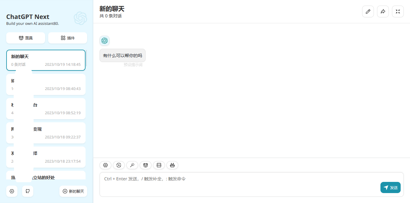Click the 预设提示词 label under greeting

click(x=133, y=65)
